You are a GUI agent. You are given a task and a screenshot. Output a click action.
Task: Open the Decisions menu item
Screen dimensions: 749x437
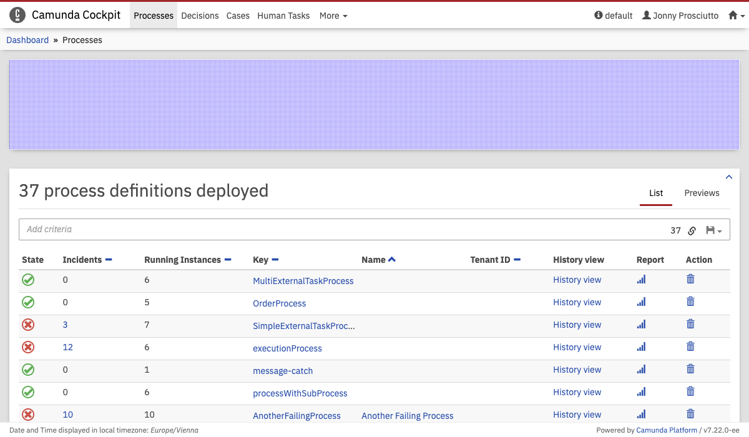pyautogui.click(x=200, y=16)
